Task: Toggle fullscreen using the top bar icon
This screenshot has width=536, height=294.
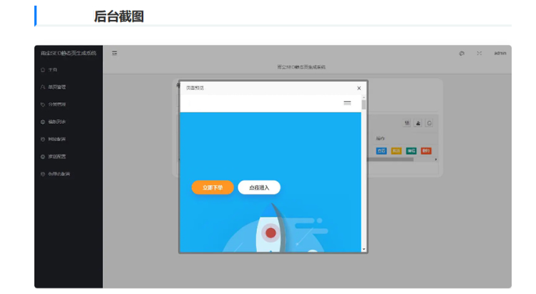Action: [x=479, y=53]
